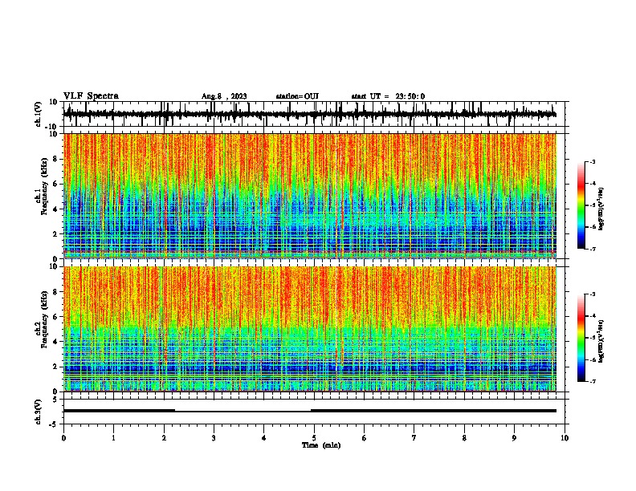Click the ch.2 "Frequency (kHz)" axis label
The width and height of the screenshot is (636, 491).
tap(45, 319)
